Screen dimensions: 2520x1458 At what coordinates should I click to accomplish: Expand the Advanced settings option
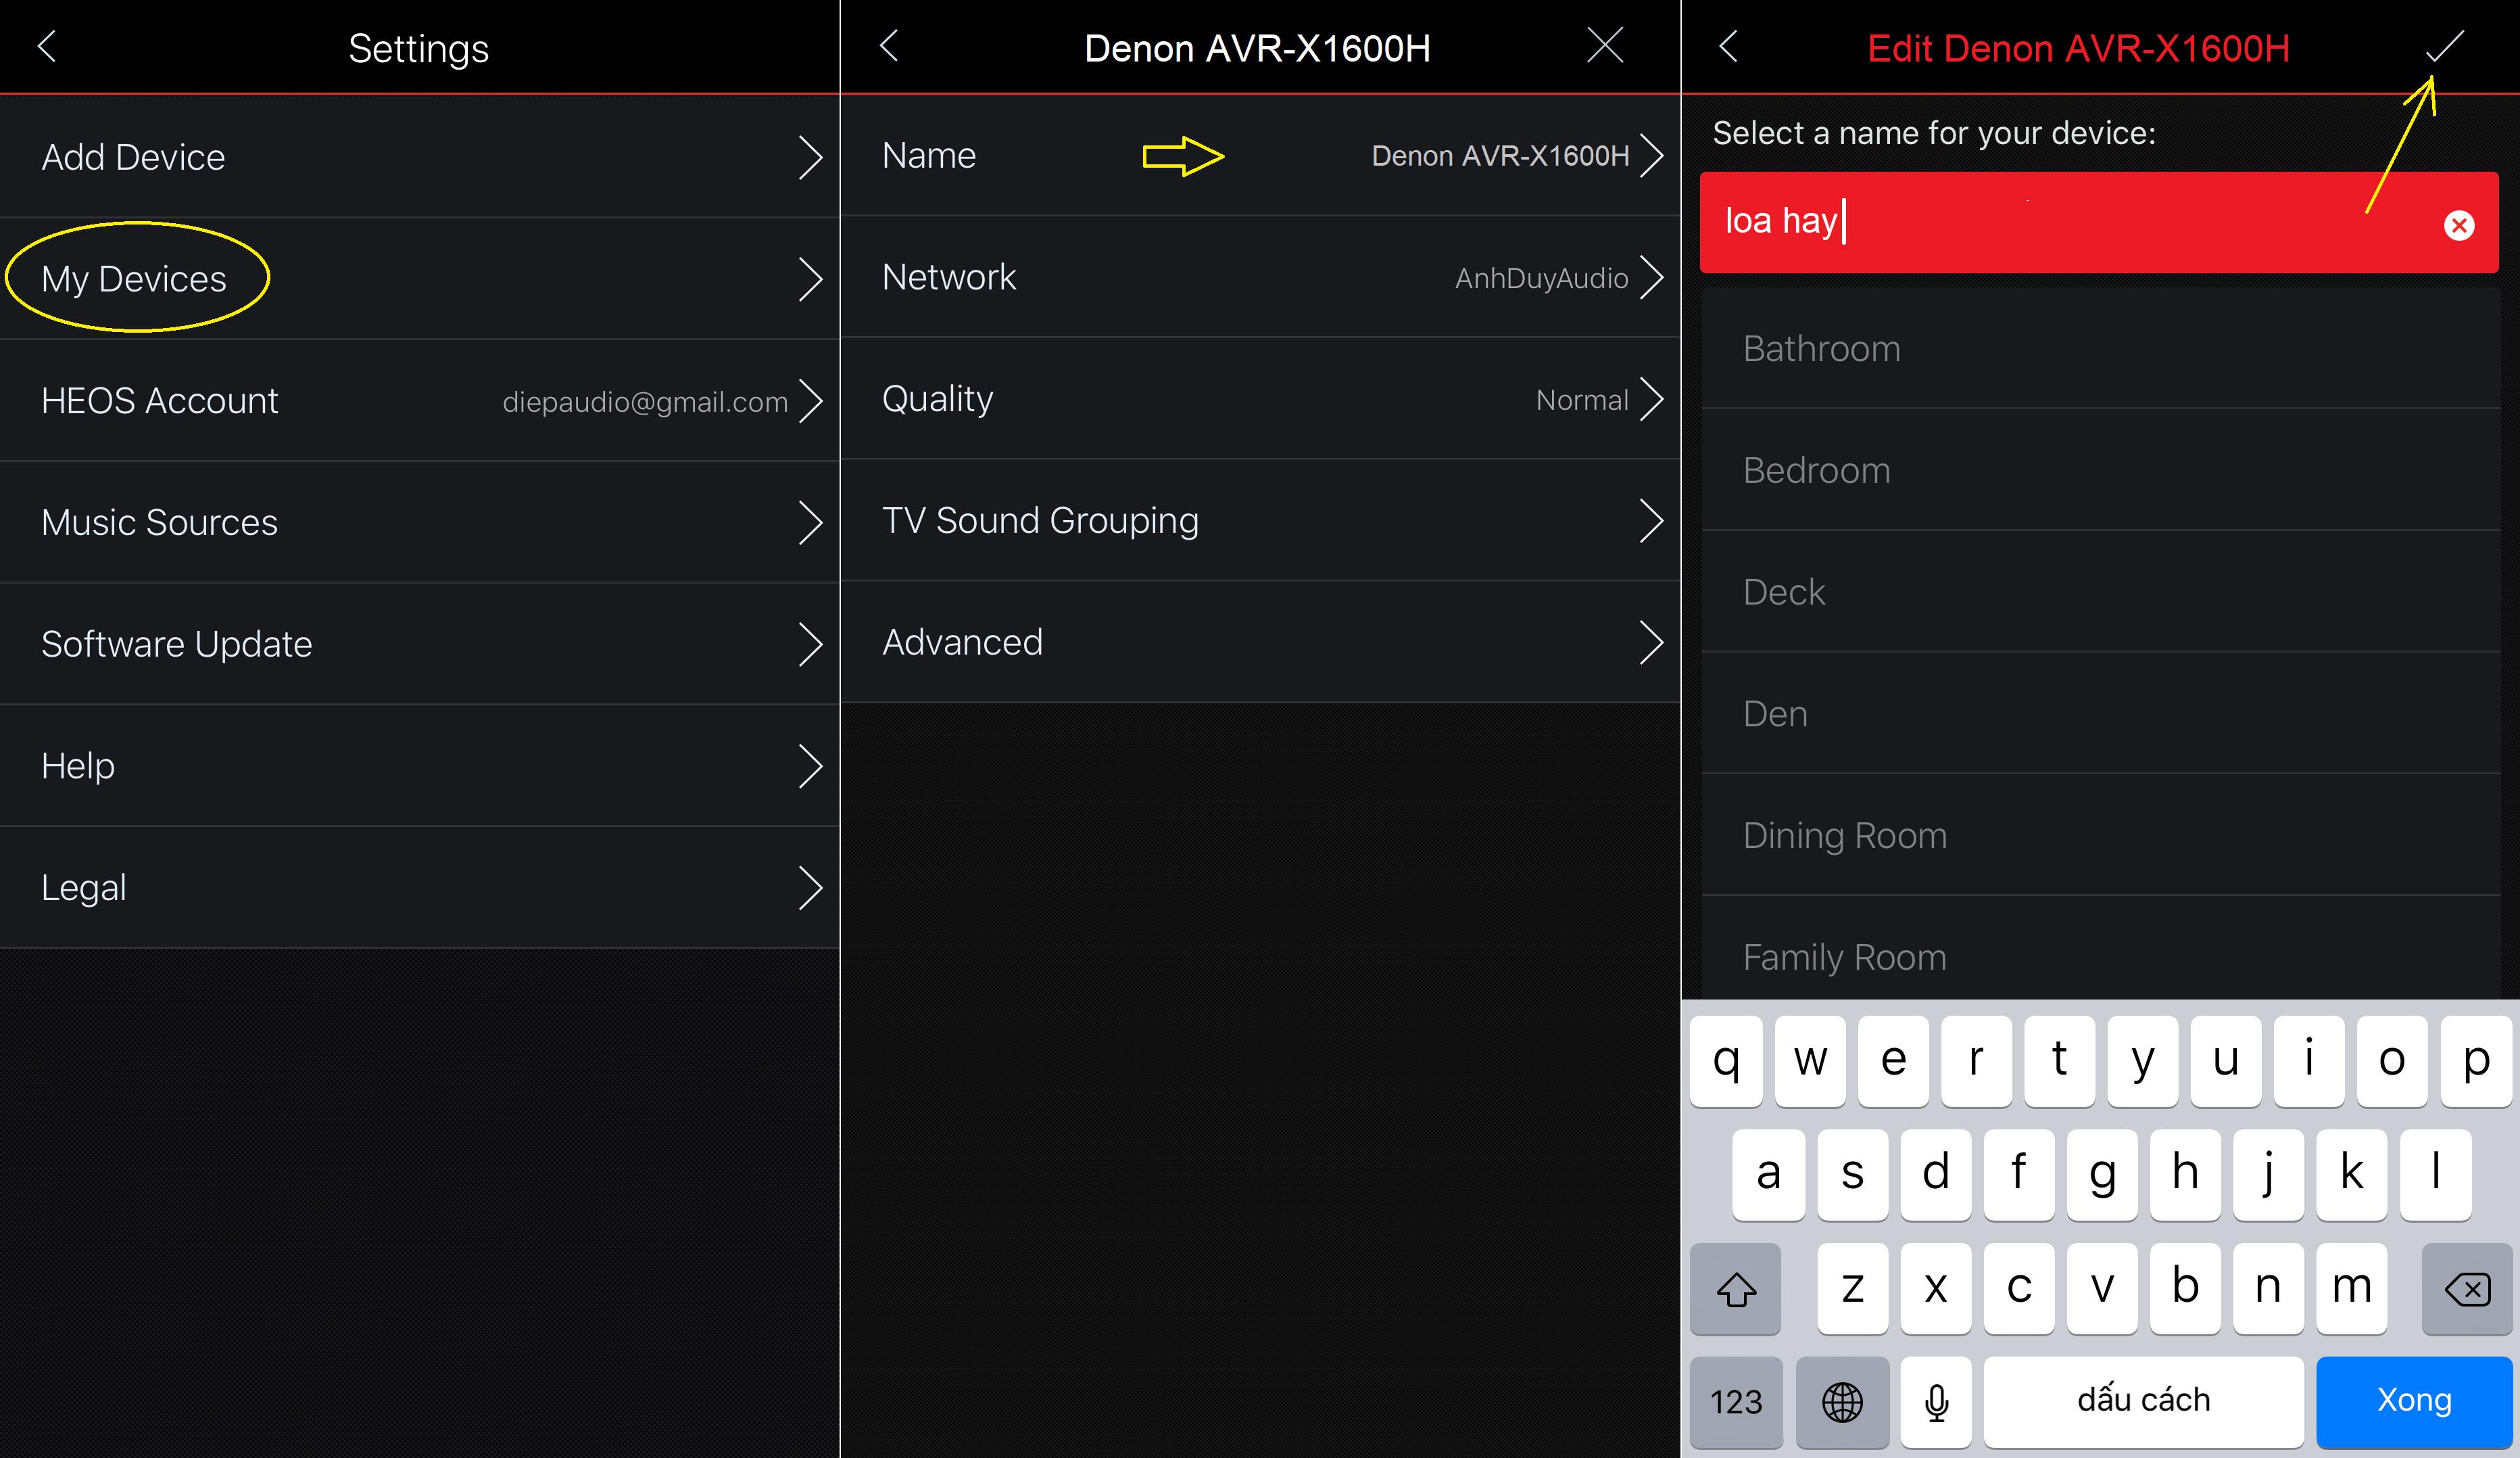coord(1259,642)
